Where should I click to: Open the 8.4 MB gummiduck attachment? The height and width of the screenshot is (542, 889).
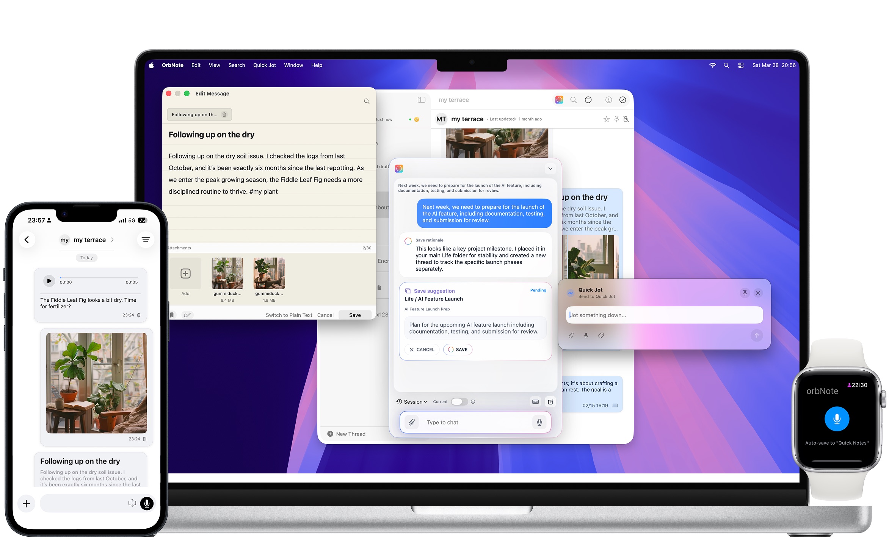point(227,273)
